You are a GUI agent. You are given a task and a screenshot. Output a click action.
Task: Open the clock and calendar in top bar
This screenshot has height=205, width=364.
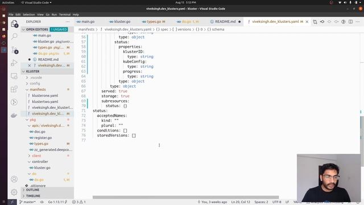click(x=185, y=2)
